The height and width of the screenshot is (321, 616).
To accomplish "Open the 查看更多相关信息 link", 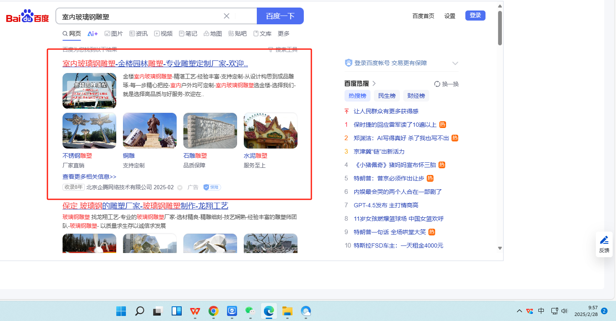I will pyautogui.click(x=89, y=177).
